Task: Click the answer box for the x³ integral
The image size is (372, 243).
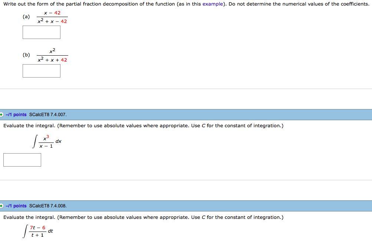Action: click(22, 160)
